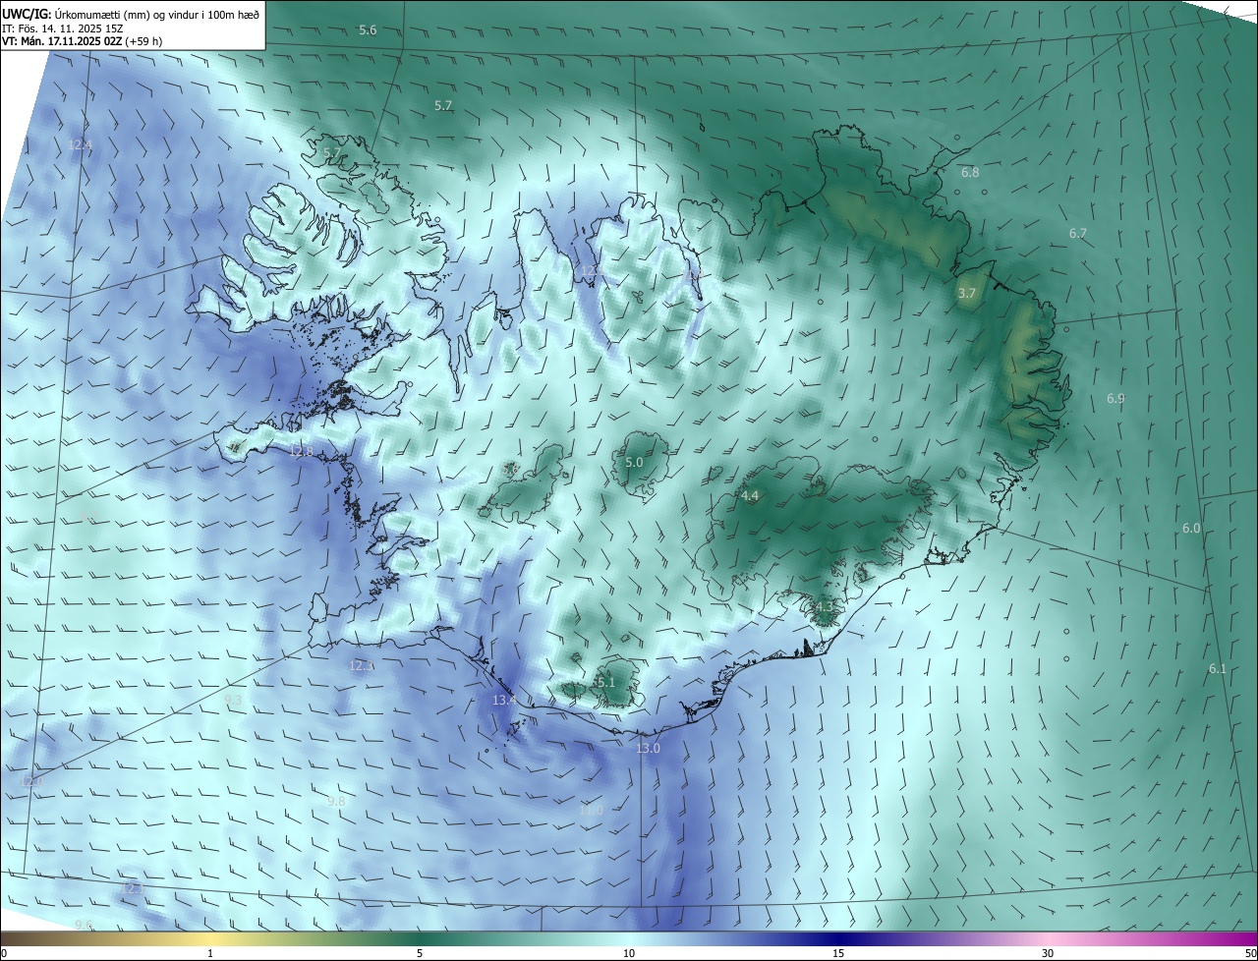The image size is (1258, 961).
Task: Click the 5 tick on the color scale
Action: coord(420,953)
